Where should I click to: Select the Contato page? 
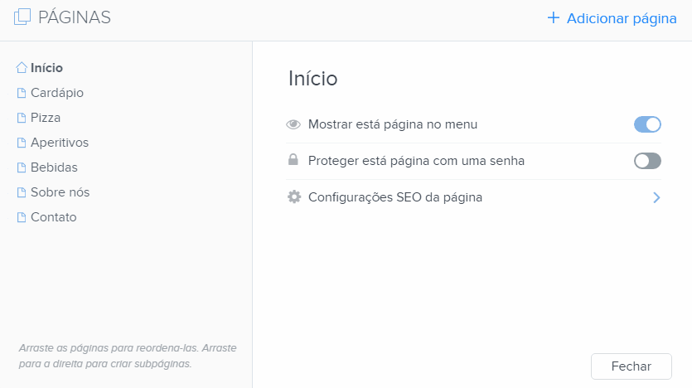pos(53,217)
